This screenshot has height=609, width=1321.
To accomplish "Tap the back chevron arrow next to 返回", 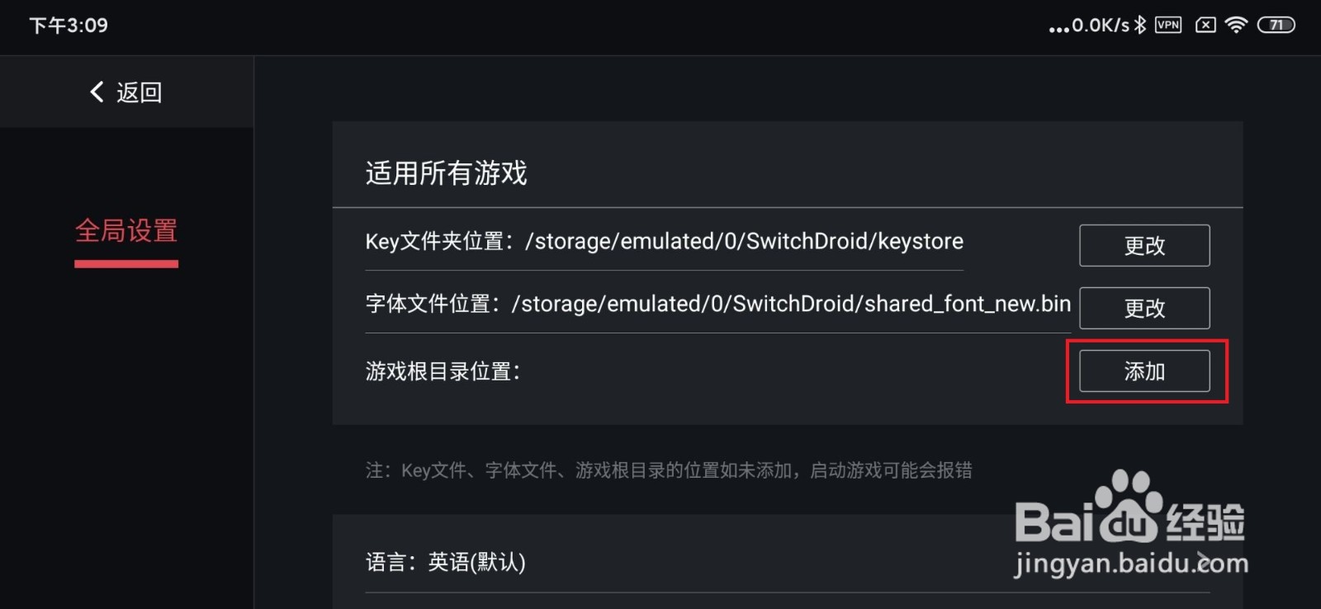I will [95, 92].
